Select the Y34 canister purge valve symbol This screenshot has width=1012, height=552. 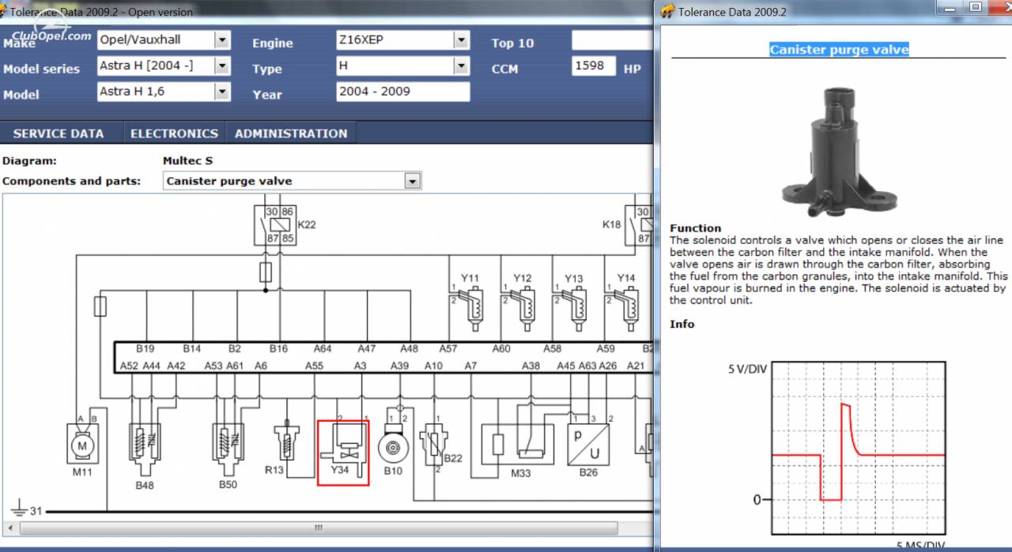(x=343, y=452)
